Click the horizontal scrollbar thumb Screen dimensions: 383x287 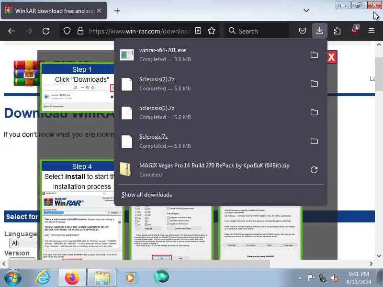tap(139, 264)
